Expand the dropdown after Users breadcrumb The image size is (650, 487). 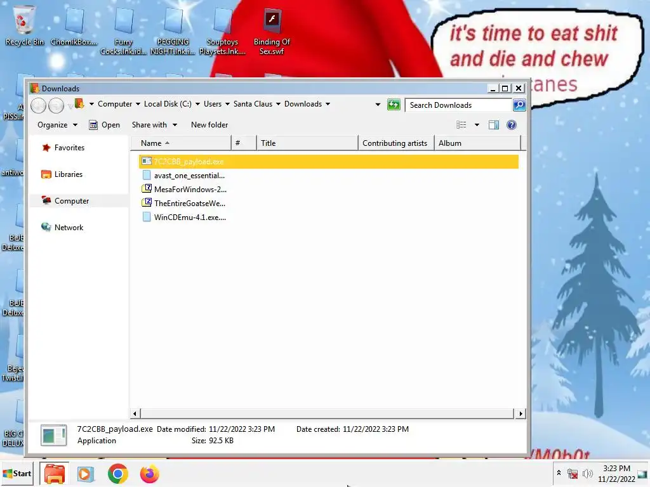pos(228,105)
